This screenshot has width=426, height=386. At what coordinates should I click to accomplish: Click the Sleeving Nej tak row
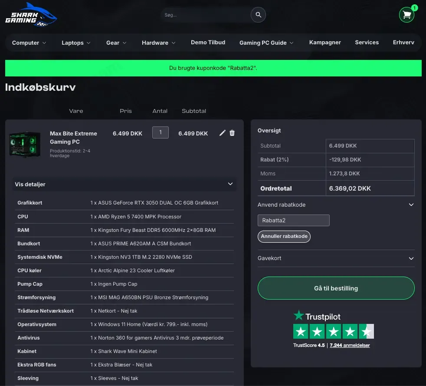click(124, 378)
